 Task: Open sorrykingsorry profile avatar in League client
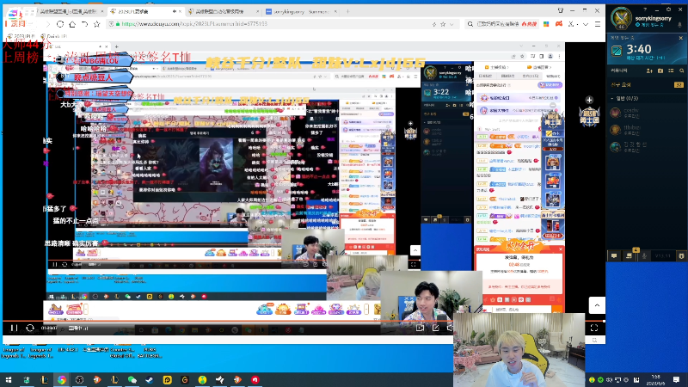point(621,18)
